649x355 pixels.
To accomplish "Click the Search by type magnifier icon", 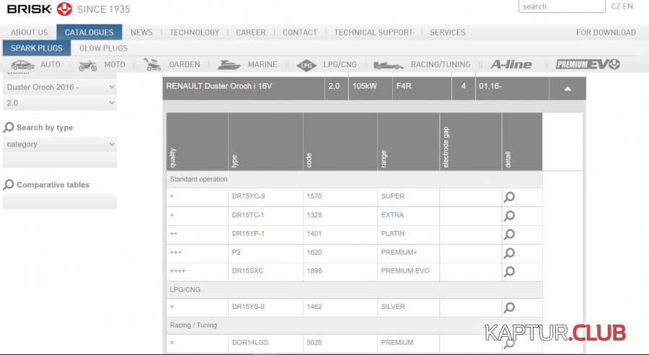I will (x=8, y=127).
